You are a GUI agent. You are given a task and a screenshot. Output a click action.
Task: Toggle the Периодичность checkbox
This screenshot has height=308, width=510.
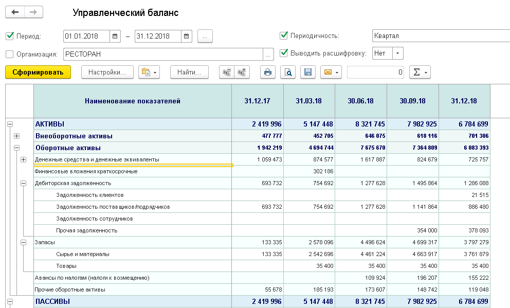point(283,35)
